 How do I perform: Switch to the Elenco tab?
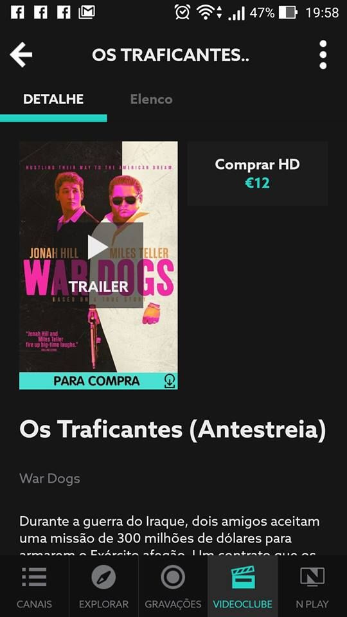[x=151, y=99]
